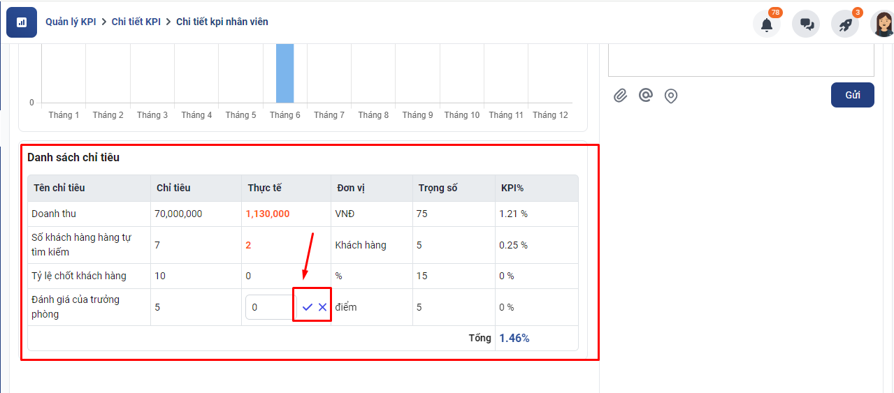Open the user avatar profile

tap(882, 24)
